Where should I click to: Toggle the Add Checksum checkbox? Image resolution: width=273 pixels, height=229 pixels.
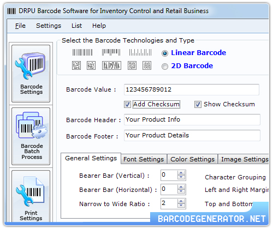[x=127, y=105]
